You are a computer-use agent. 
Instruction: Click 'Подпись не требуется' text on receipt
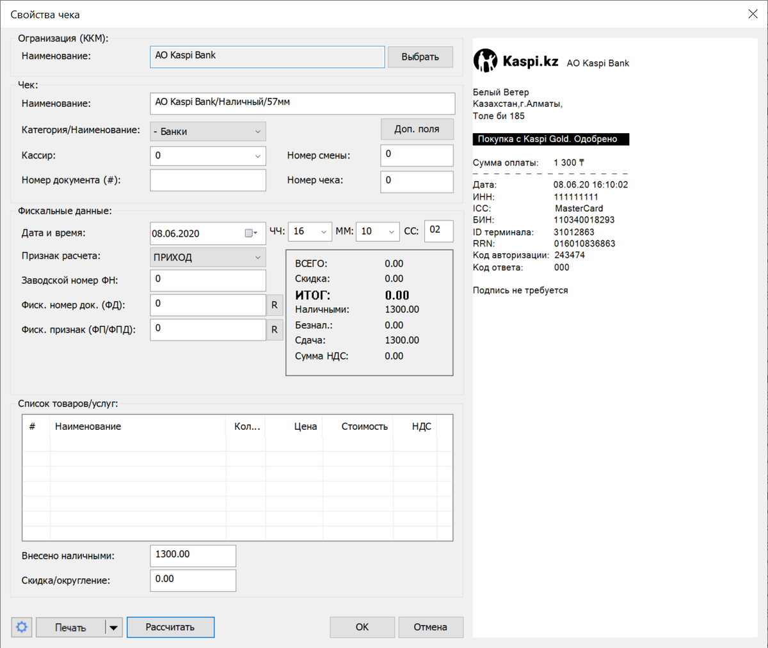point(520,290)
